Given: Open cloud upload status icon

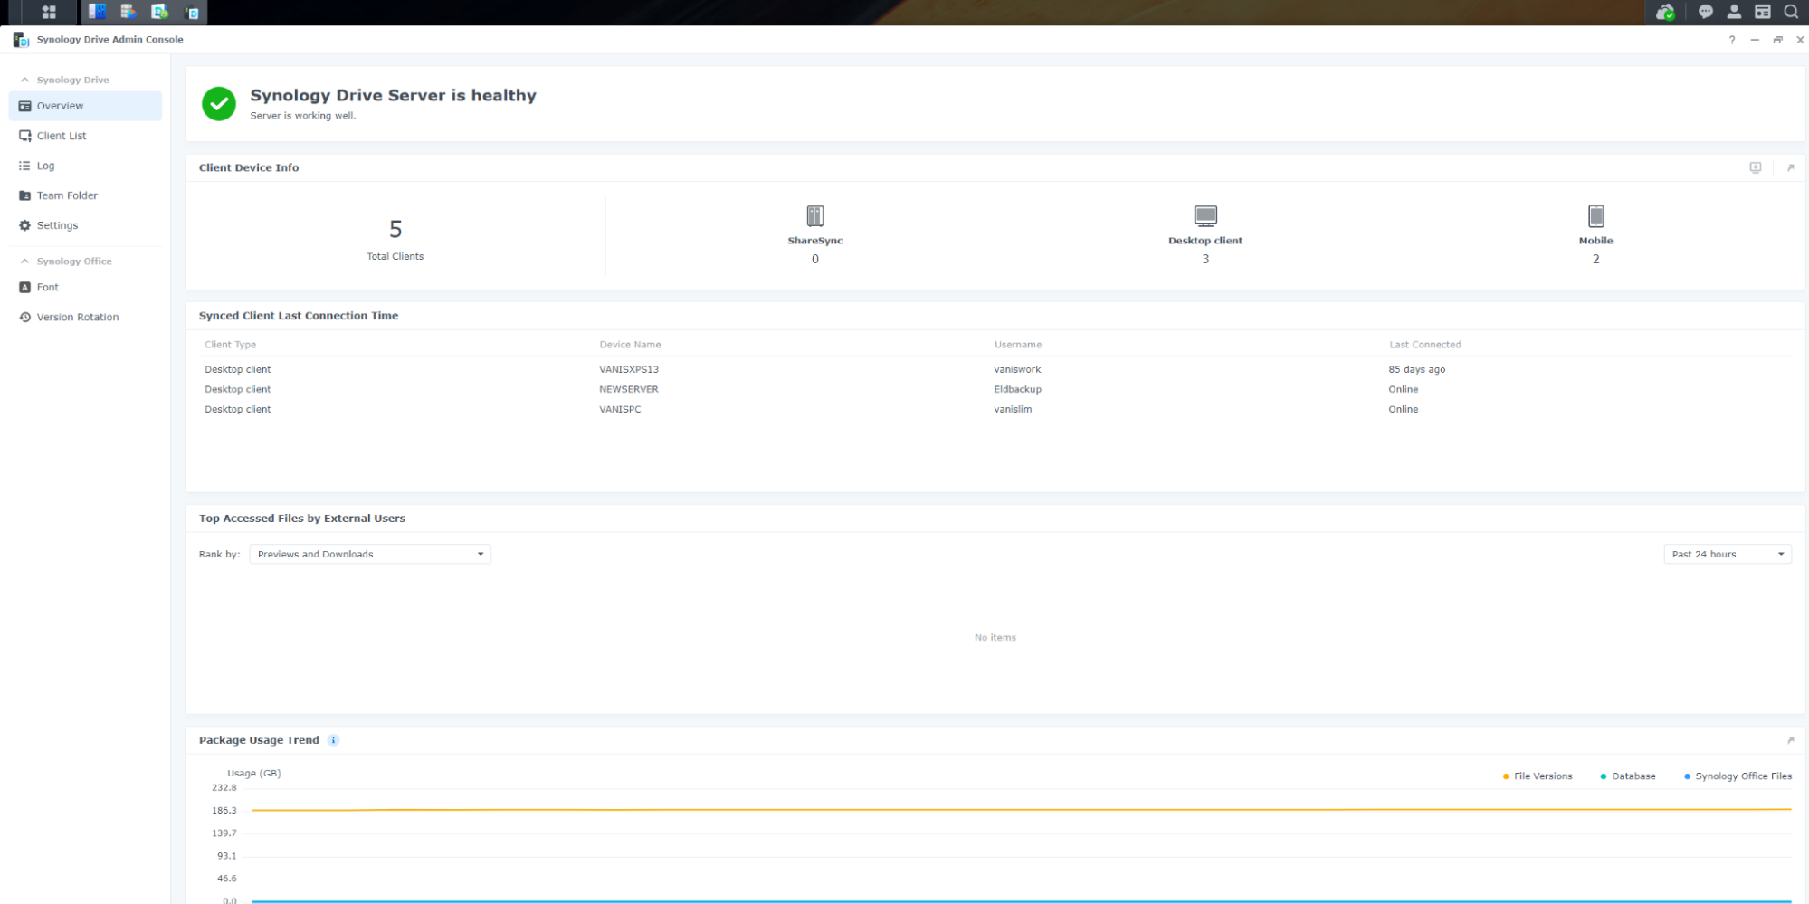Looking at the screenshot, I should 1665,12.
